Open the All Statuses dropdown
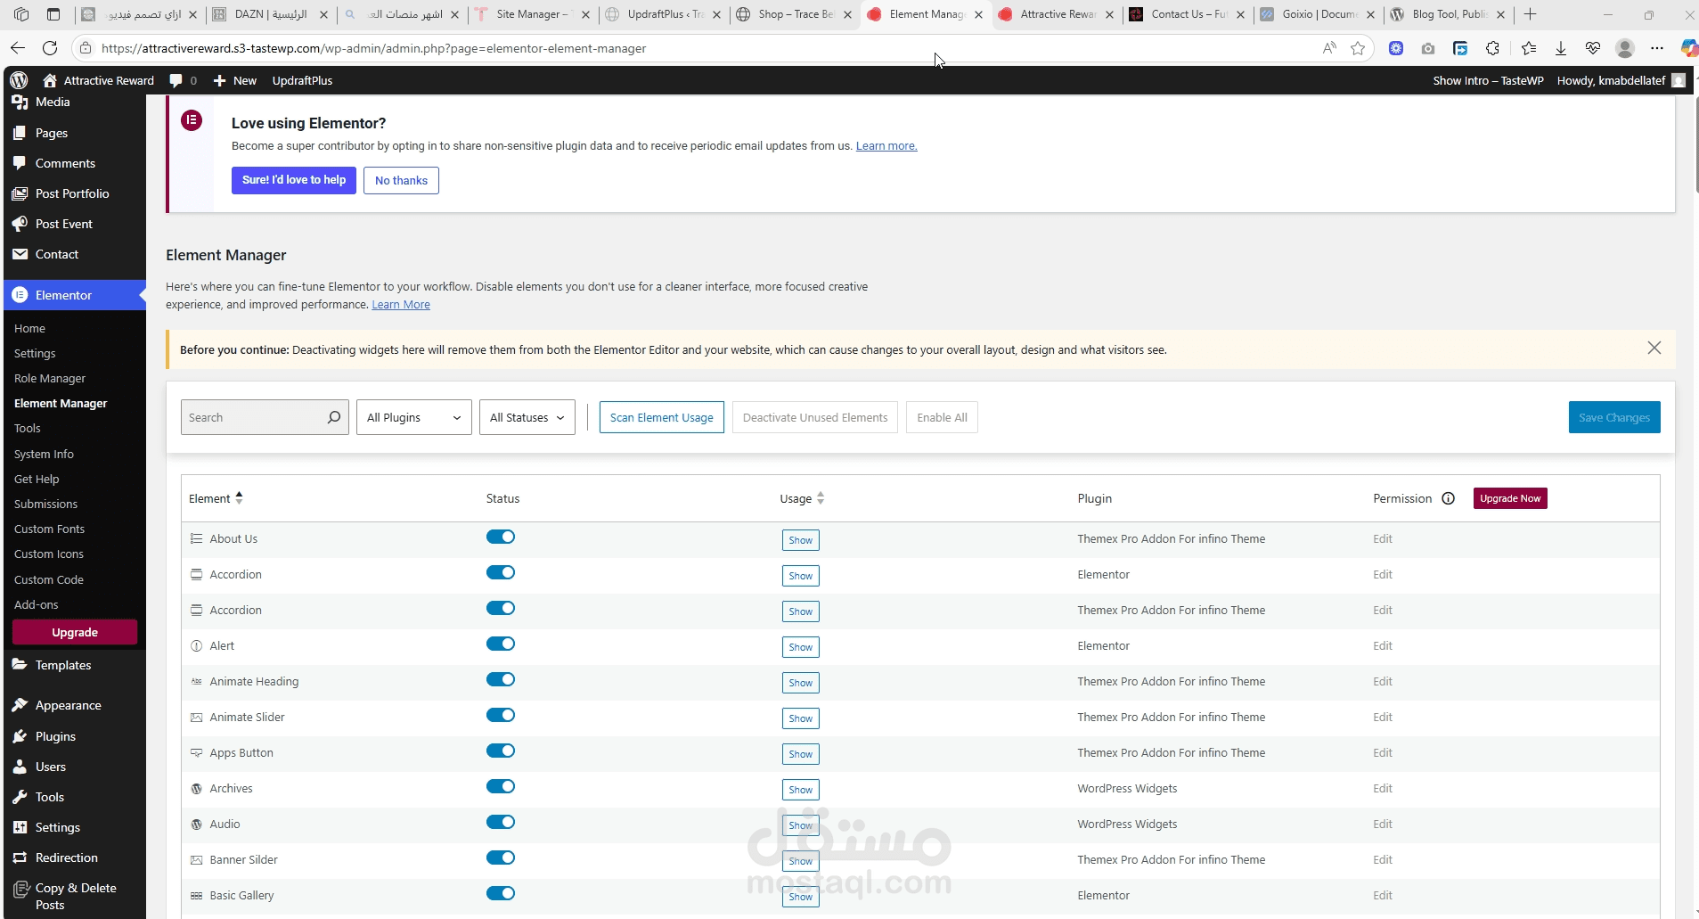The width and height of the screenshot is (1699, 919). click(x=527, y=417)
